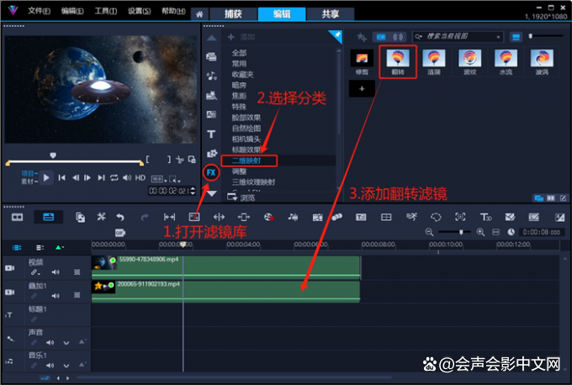This screenshot has width=572, height=385.
Task: Click the mark-out bracket button
Action: (x=168, y=160)
